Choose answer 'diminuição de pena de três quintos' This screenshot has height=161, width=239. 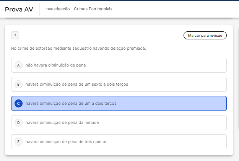tap(66, 141)
